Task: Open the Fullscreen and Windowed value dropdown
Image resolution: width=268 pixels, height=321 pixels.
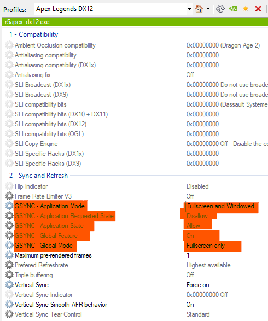Action: pos(227,206)
